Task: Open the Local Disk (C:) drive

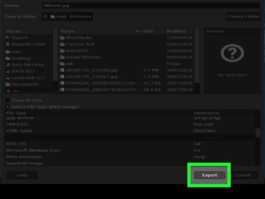Action: click(28, 78)
